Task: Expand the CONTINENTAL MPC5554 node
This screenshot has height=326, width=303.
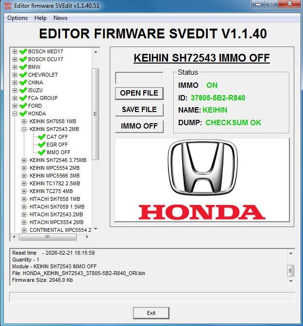Action: (x=24, y=230)
